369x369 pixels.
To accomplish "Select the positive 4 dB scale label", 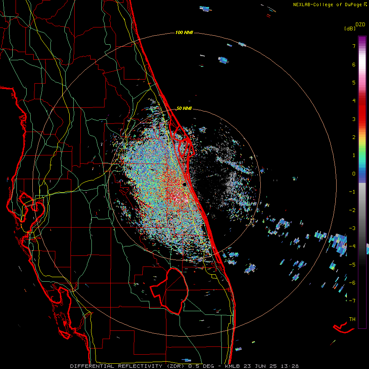I will (x=354, y=101).
